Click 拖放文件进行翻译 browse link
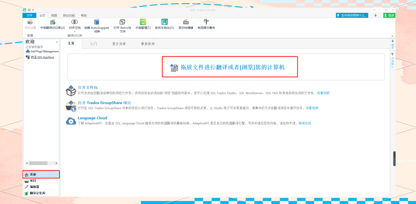 click(233, 67)
